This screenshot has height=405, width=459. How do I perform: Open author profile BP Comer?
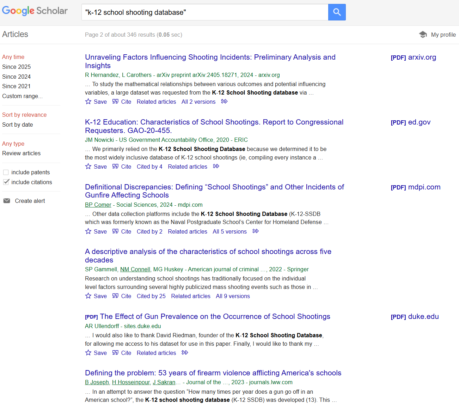[98, 205]
